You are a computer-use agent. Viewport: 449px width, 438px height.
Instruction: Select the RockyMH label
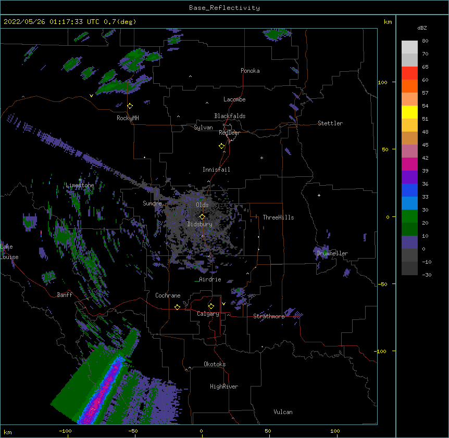coord(128,118)
